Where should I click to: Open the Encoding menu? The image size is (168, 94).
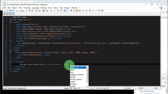[x=27, y=8]
